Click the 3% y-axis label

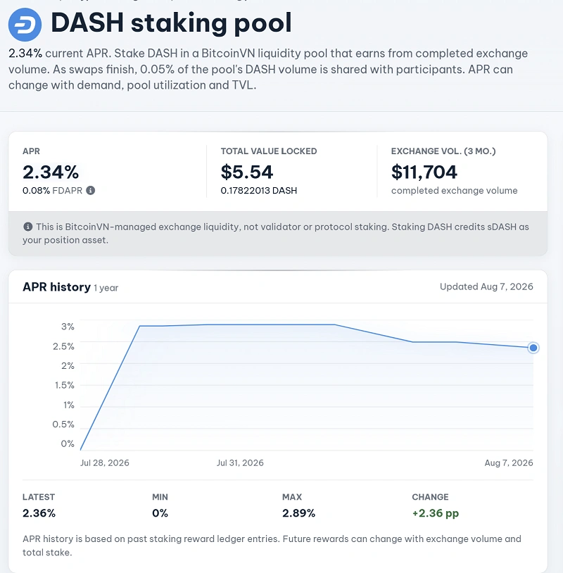tap(68, 327)
